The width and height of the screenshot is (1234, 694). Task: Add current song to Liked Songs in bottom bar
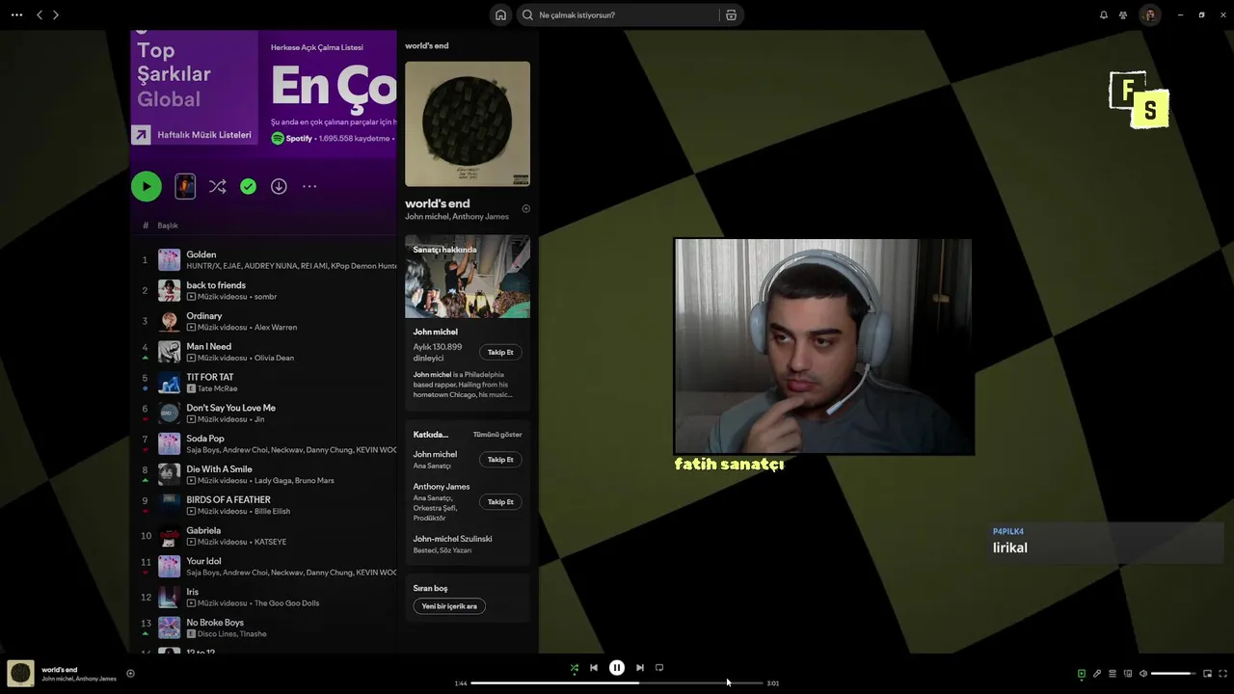point(130,673)
